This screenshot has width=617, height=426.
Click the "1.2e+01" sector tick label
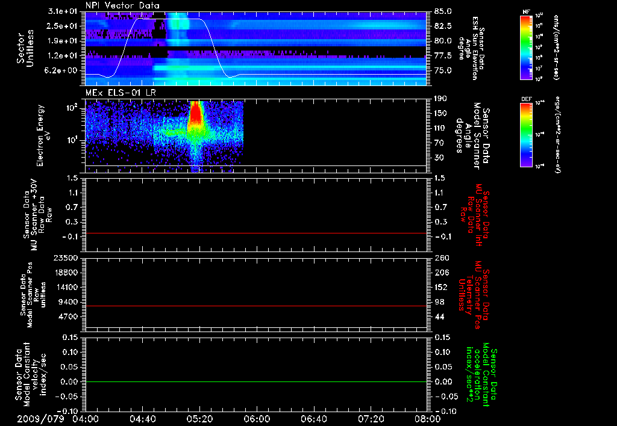[62, 56]
